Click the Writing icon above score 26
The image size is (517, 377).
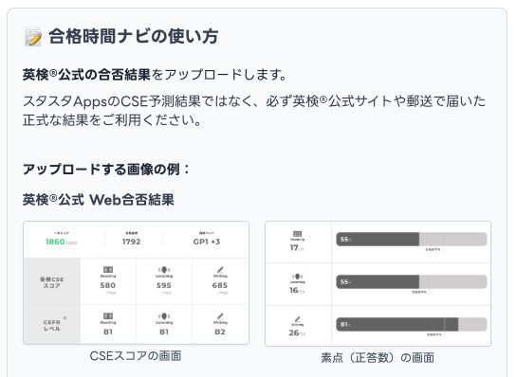298,319
